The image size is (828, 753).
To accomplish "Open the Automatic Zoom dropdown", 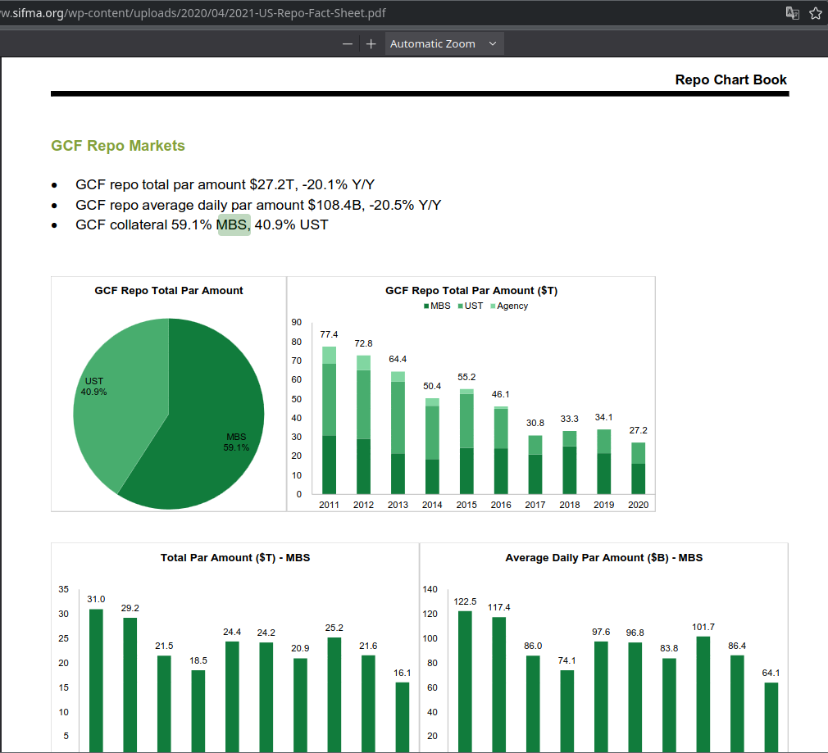I will pos(444,43).
